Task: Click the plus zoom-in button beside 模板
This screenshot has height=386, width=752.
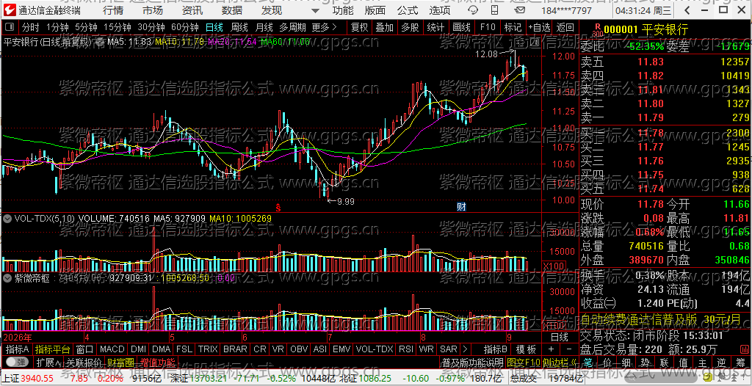Action: 552,349
